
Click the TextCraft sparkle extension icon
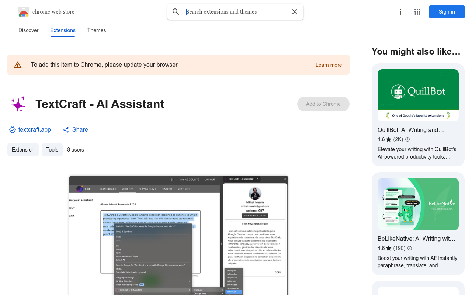[x=18, y=104]
